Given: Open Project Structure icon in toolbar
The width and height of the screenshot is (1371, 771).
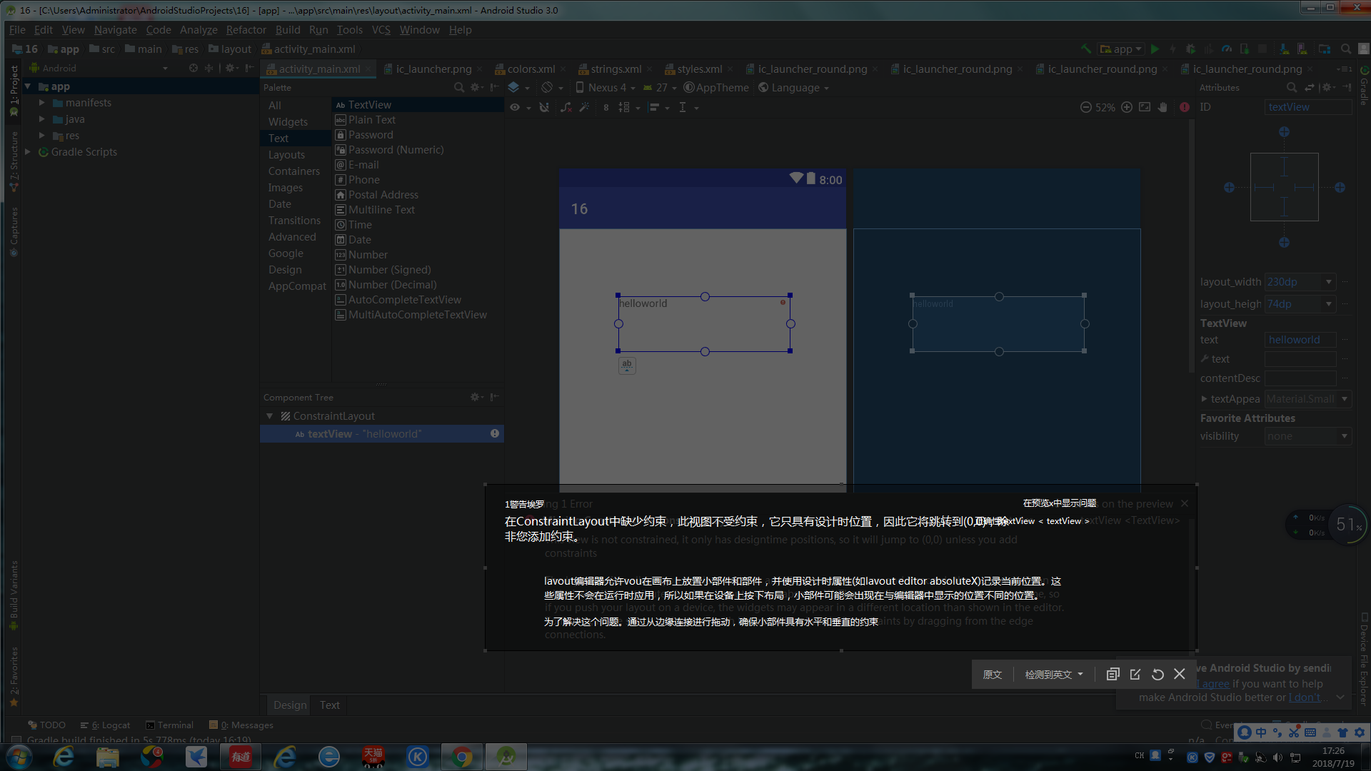Looking at the screenshot, I should (1325, 49).
